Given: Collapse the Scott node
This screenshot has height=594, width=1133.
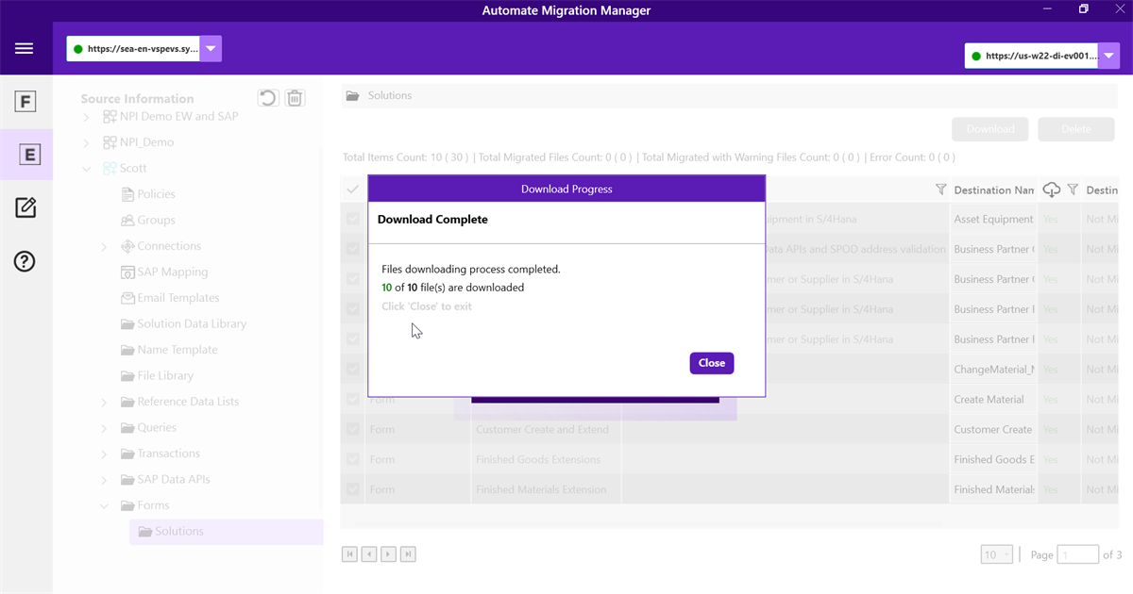Looking at the screenshot, I should click(86, 169).
